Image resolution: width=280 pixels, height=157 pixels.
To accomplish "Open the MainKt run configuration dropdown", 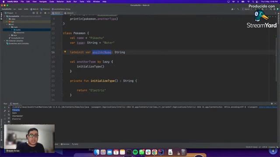I will 247,9.
